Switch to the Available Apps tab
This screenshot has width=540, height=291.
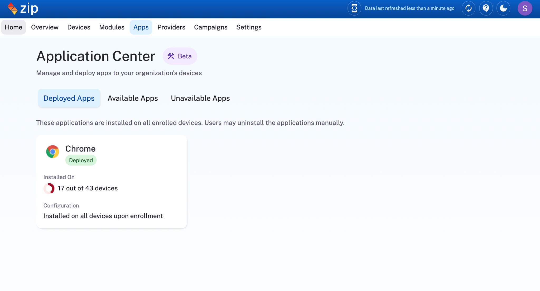tap(132, 98)
